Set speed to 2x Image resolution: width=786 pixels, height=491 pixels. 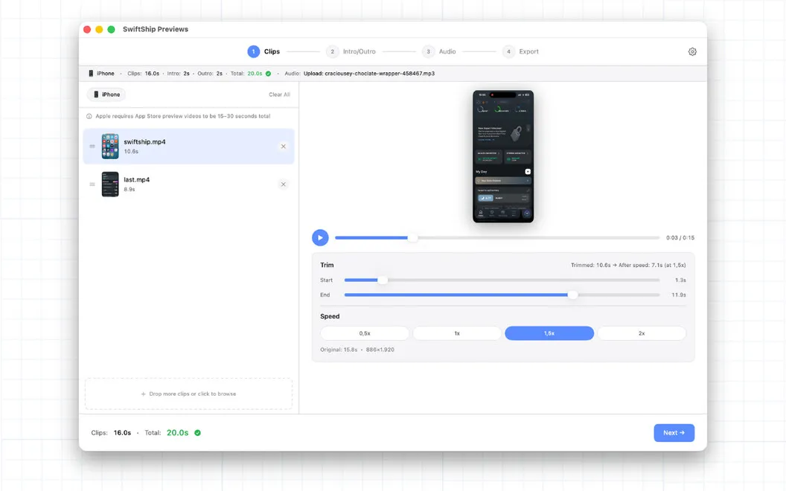(642, 333)
